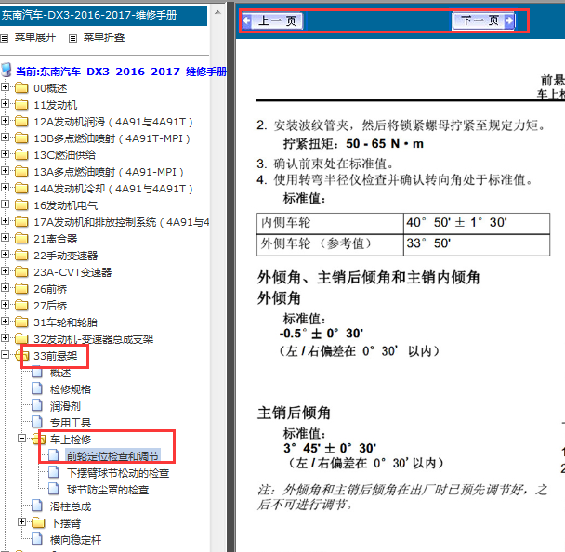Open the 滑柱总成 page
The height and width of the screenshot is (552, 565).
[x=71, y=506]
